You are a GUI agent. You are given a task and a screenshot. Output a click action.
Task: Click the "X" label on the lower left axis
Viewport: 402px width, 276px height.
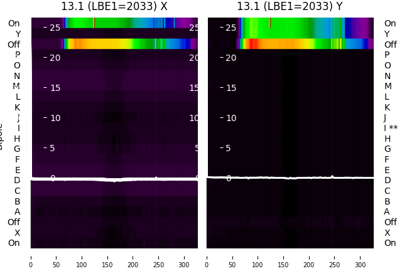(17, 233)
